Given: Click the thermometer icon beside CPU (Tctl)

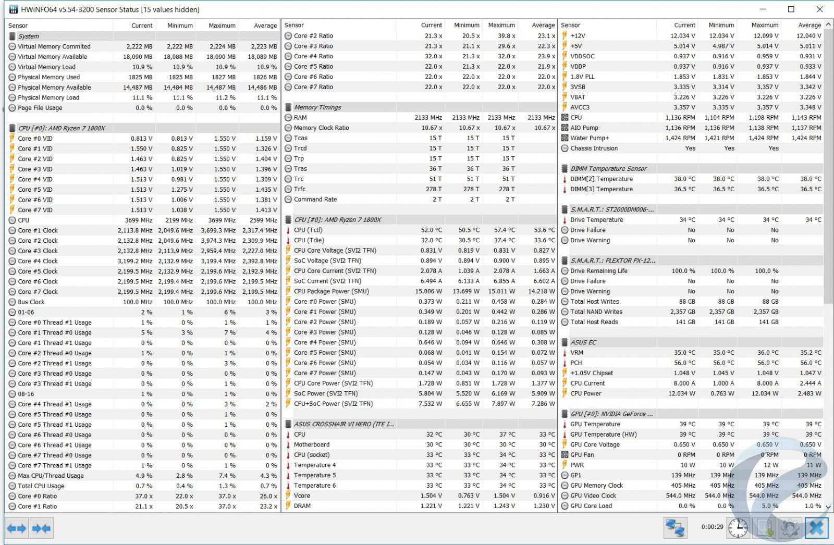Looking at the screenshot, I should [x=288, y=230].
